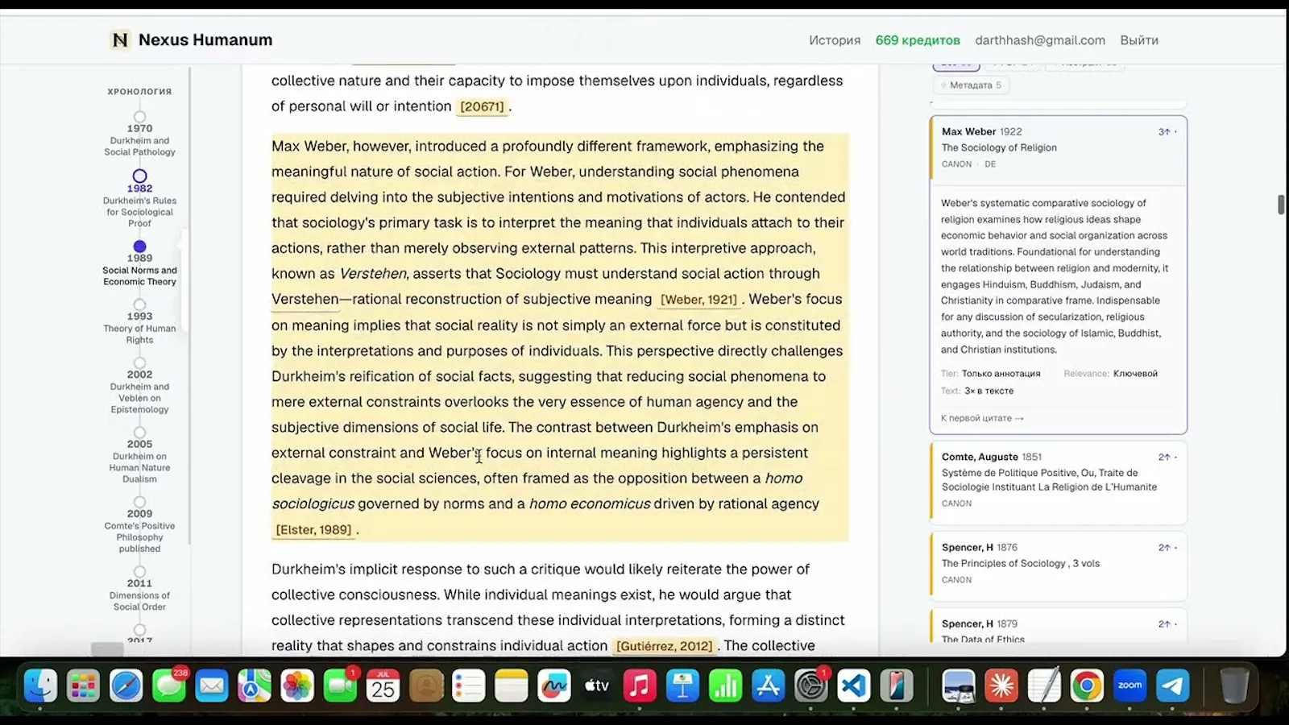
Task: Open Notes from the Dock
Action: click(x=511, y=686)
